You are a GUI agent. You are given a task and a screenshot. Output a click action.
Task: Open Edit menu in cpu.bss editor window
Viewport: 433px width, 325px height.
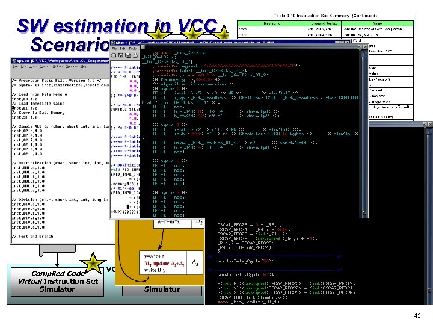point(23,66)
